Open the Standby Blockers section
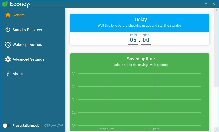219x132 pixels. tap(27, 30)
